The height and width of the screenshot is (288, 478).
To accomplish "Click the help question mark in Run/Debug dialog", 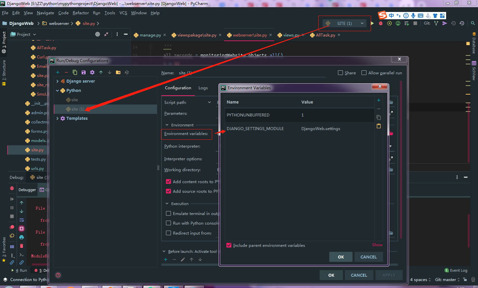I will [58, 275].
